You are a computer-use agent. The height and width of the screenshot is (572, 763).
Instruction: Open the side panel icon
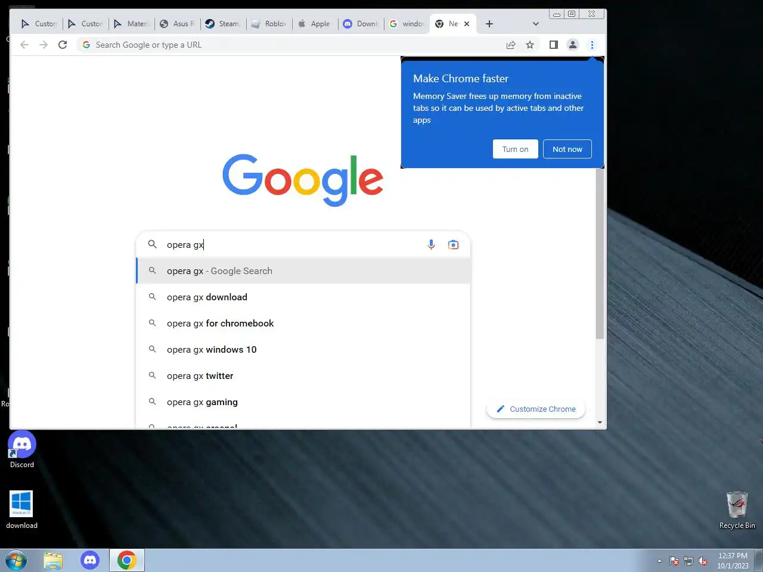[554, 45]
